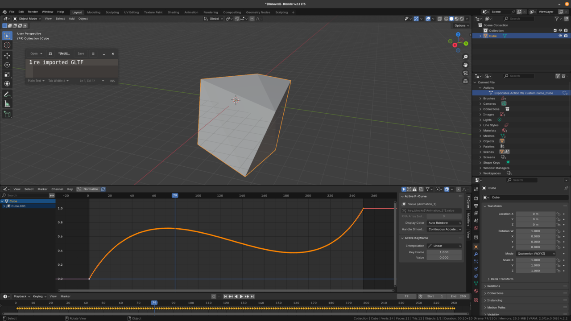Image resolution: width=571 pixels, height=321 pixels.
Task: Click Save in the text editor window
Action: 81,53
